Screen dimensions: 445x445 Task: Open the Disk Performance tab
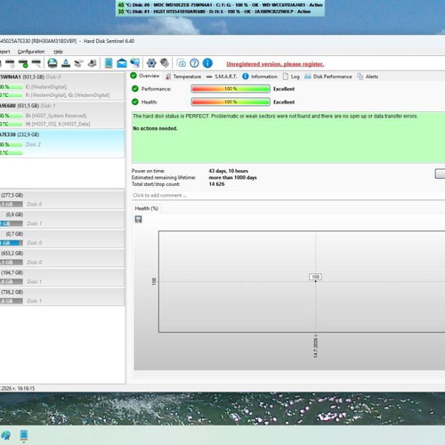[x=328, y=77]
